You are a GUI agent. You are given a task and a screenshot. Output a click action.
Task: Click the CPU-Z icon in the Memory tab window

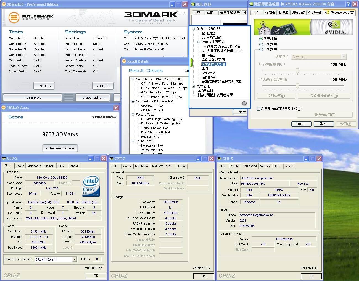point(112,158)
